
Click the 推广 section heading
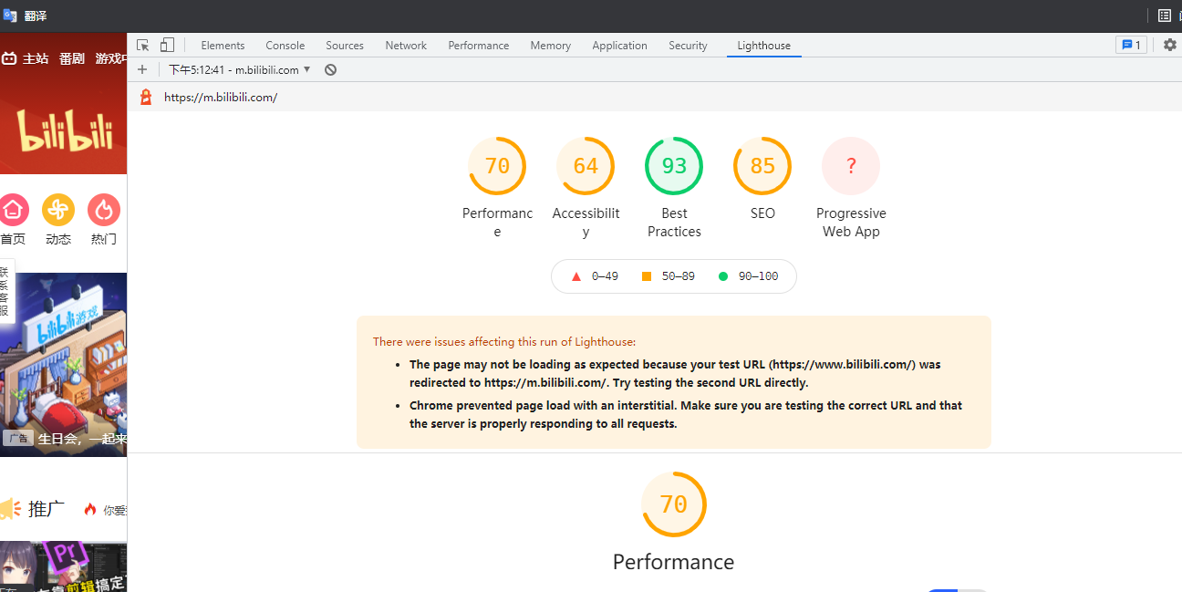point(47,509)
